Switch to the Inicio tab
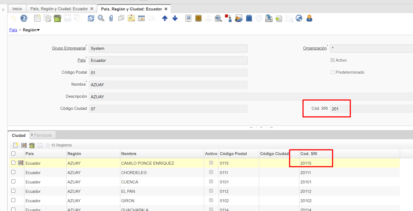Viewport: 413px width, 211px height. (17, 9)
